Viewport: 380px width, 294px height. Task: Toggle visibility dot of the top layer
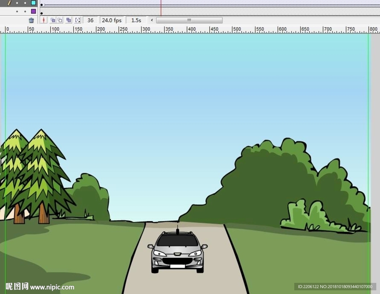coord(17,3)
